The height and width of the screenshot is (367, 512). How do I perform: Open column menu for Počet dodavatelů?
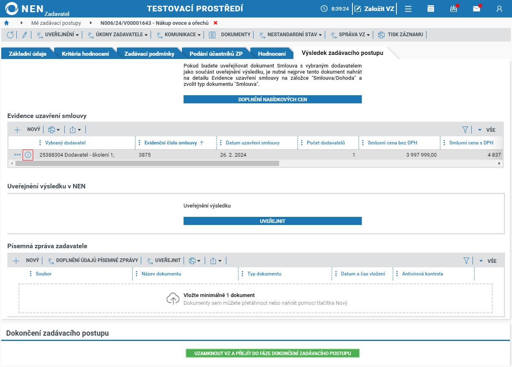pyautogui.click(x=302, y=143)
